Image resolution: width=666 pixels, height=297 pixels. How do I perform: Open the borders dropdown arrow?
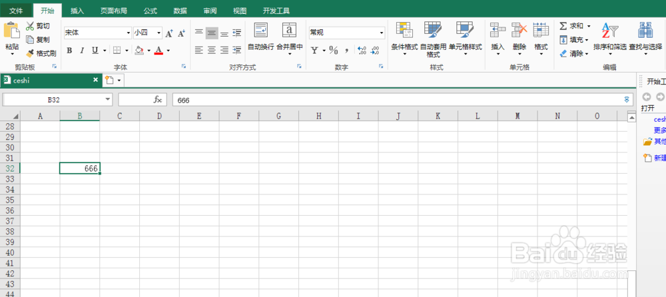[x=127, y=51]
